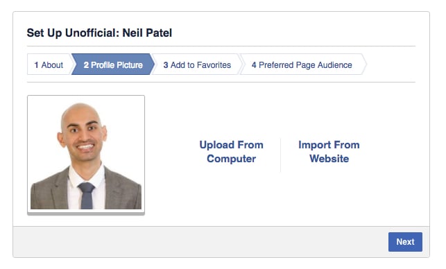Click the step number 1 label

(36, 65)
